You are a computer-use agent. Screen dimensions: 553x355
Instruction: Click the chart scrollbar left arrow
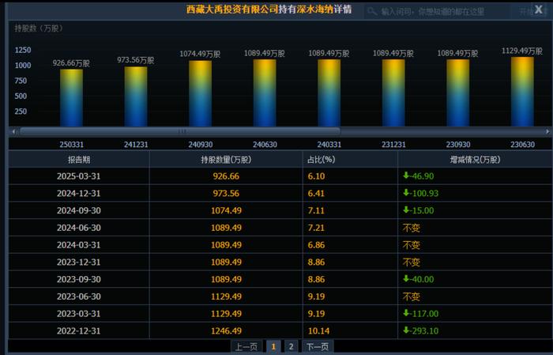(x=13, y=131)
